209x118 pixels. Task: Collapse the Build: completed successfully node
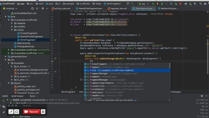(x=8, y=100)
